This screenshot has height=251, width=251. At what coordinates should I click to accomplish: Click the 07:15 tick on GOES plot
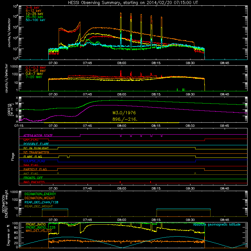tap(19, 126)
